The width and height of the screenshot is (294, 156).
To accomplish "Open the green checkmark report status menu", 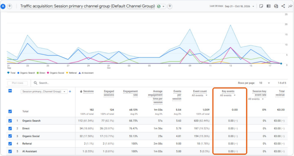I will point(161,6).
